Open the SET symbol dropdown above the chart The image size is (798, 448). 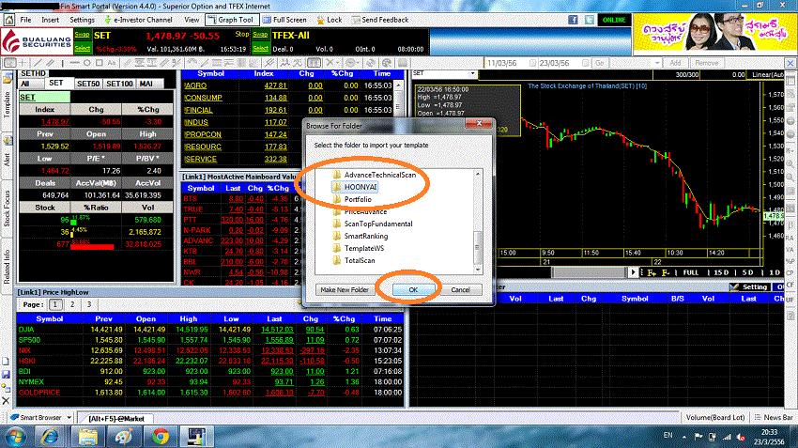pyautogui.click(x=473, y=74)
